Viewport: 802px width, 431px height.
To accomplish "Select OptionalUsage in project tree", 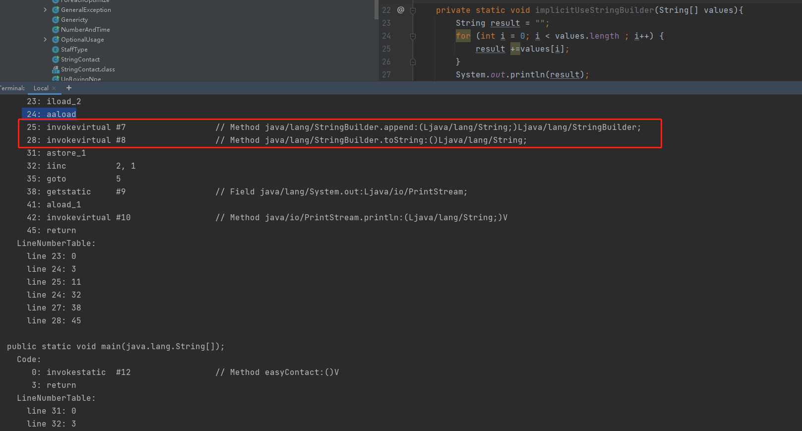I will point(82,40).
